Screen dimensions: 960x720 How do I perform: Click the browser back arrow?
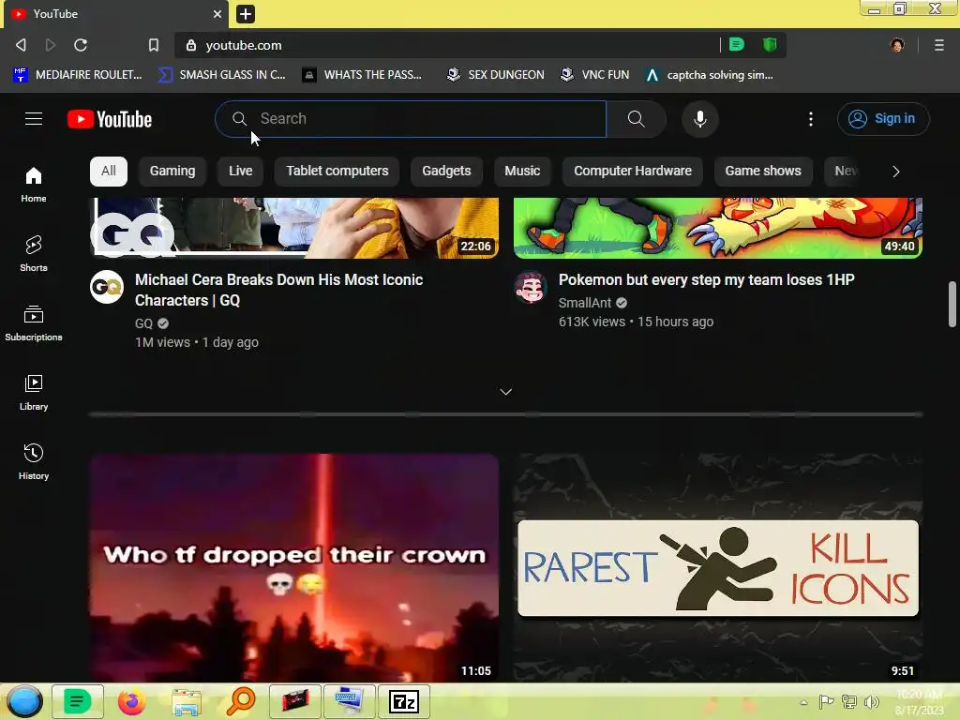click(x=21, y=45)
